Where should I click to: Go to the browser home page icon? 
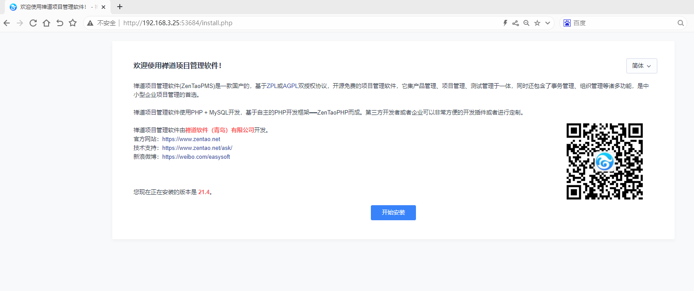click(x=46, y=23)
